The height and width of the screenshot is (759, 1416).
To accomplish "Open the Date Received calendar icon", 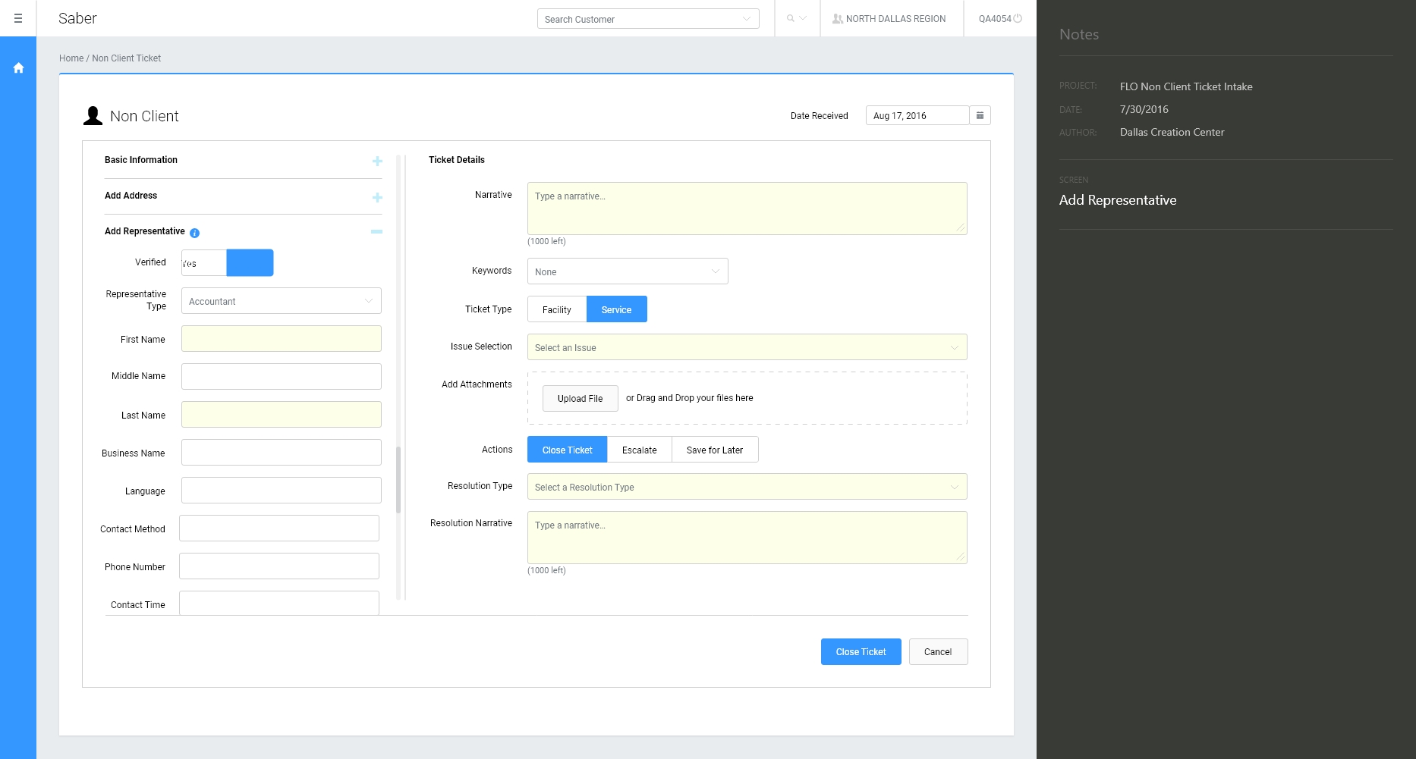I will pos(980,115).
